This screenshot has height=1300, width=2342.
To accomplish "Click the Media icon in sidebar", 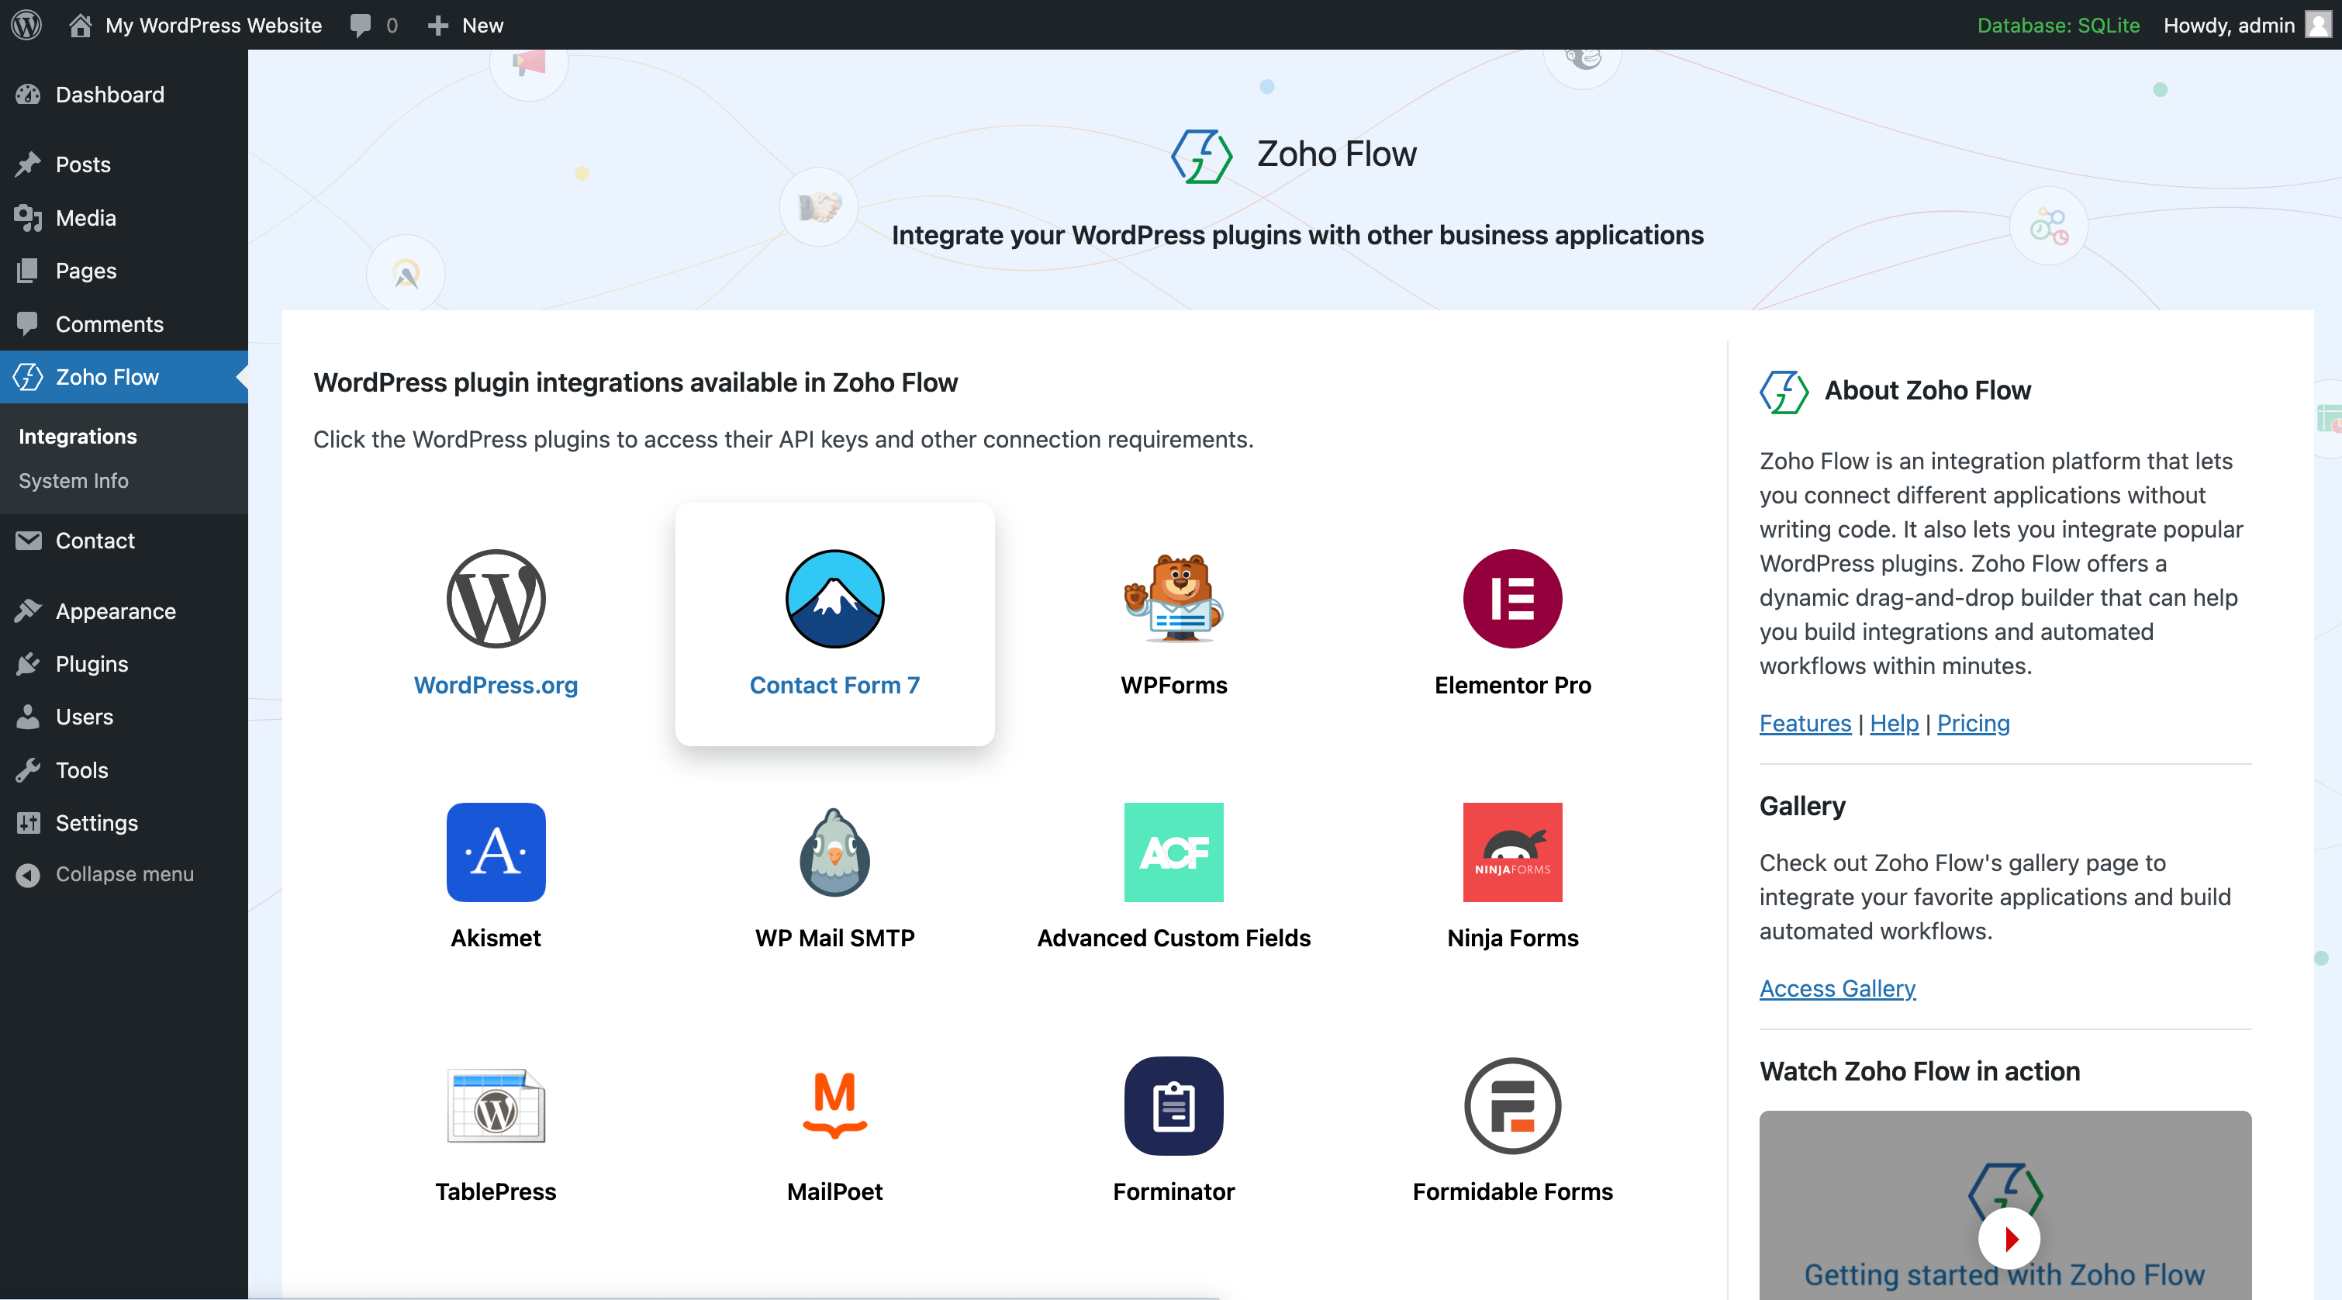I will click(x=28, y=218).
